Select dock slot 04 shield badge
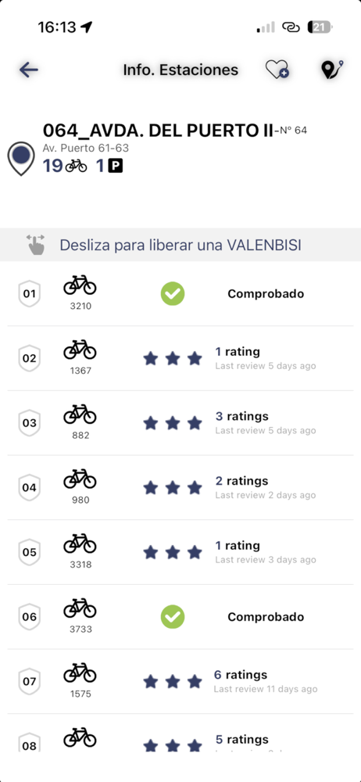 pyautogui.click(x=30, y=487)
